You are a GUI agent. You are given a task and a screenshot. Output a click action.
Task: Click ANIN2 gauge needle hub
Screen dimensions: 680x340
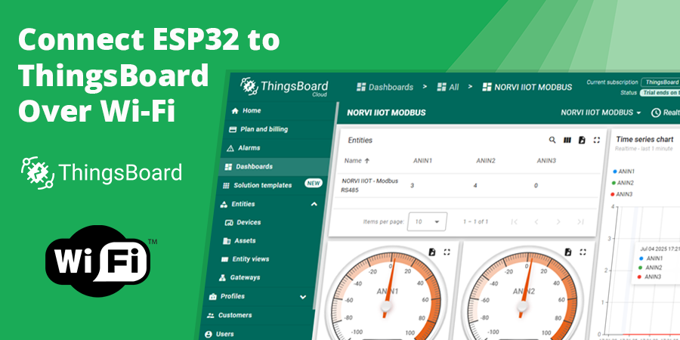click(x=523, y=307)
